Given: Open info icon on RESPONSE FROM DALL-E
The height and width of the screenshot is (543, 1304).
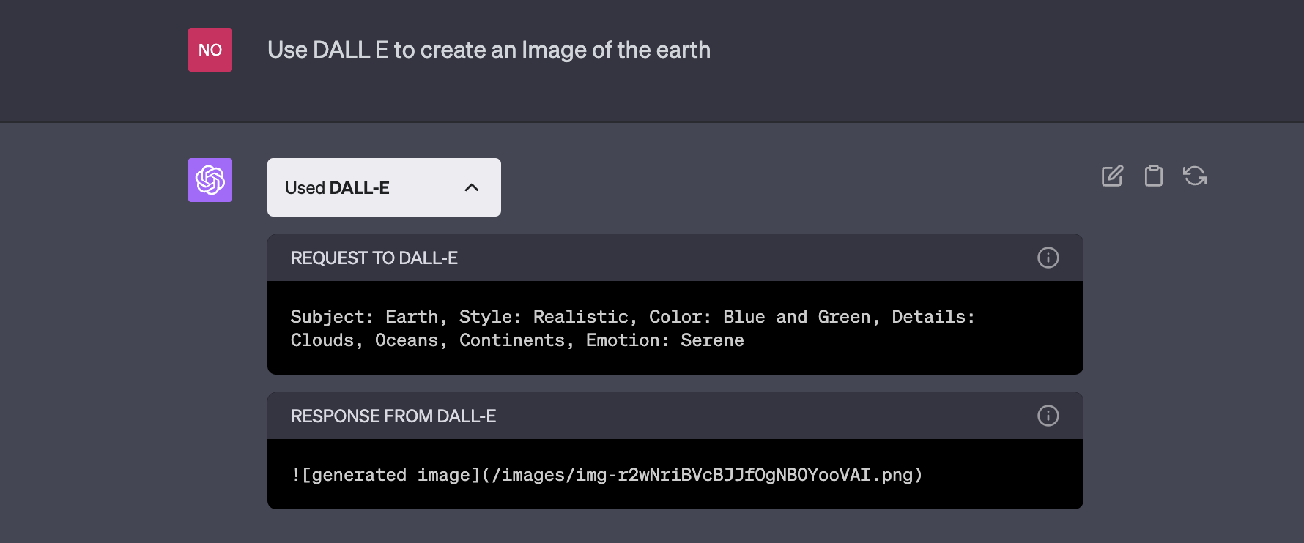Looking at the screenshot, I should click(1048, 416).
